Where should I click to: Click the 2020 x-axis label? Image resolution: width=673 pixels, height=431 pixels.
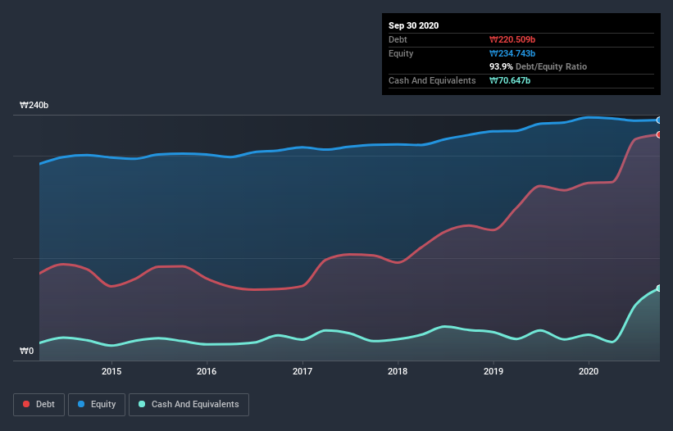pos(589,371)
